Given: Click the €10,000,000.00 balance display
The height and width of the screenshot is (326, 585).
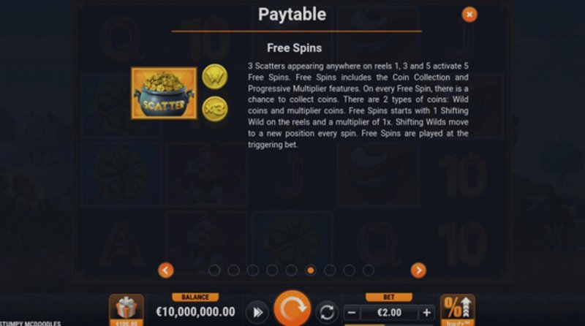Looking at the screenshot, I should pos(195,312).
